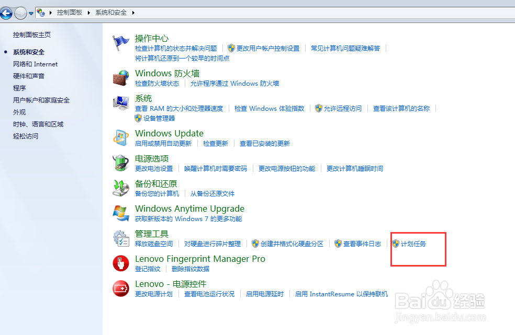Click the shield icon beside 设备管理器

138,118
